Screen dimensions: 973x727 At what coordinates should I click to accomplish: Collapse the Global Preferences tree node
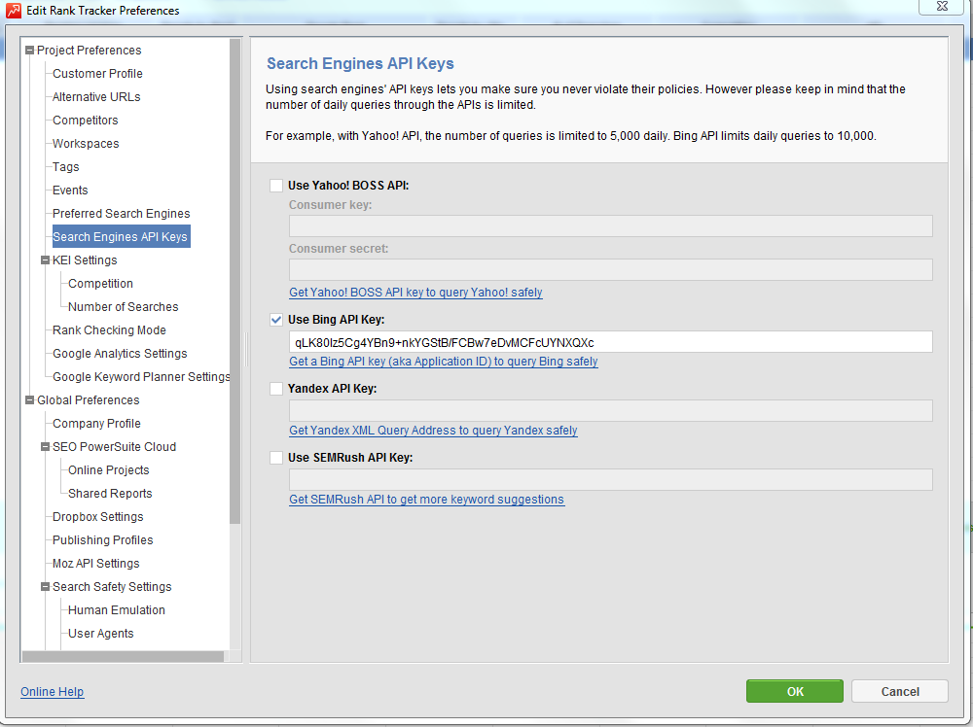point(29,400)
